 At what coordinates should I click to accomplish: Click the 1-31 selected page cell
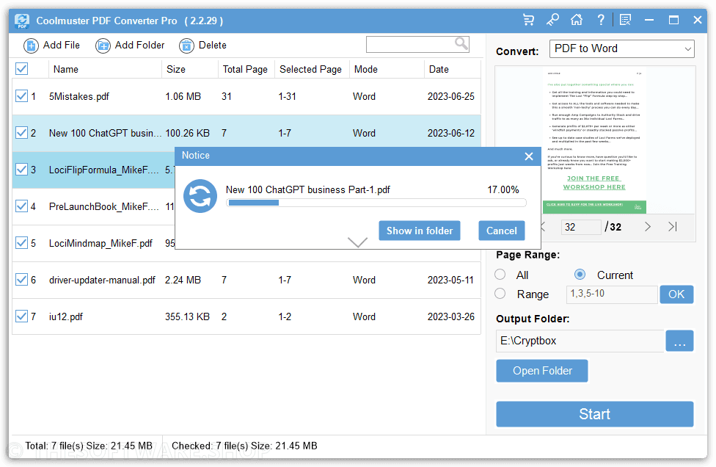pyautogui.click(x=288, y=96)
